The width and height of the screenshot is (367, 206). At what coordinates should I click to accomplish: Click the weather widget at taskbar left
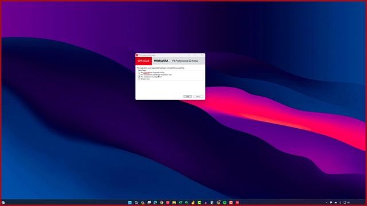click(3, 203)
